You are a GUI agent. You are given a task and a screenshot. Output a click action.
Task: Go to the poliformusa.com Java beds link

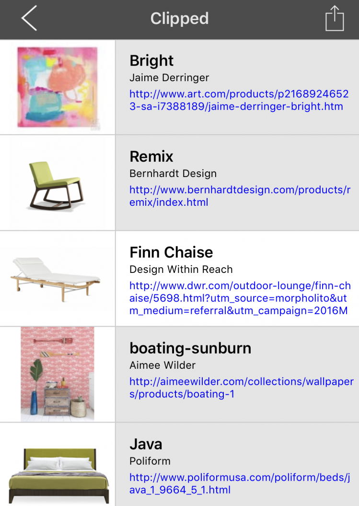[x=240, y=483]
